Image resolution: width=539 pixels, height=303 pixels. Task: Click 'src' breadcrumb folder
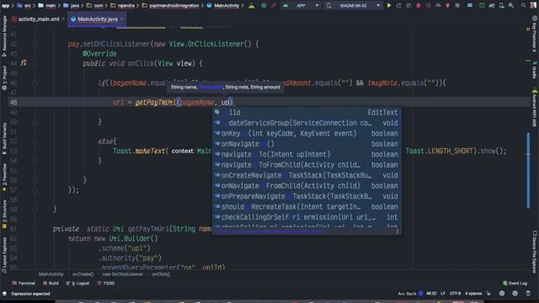click(x=24, y=6)
